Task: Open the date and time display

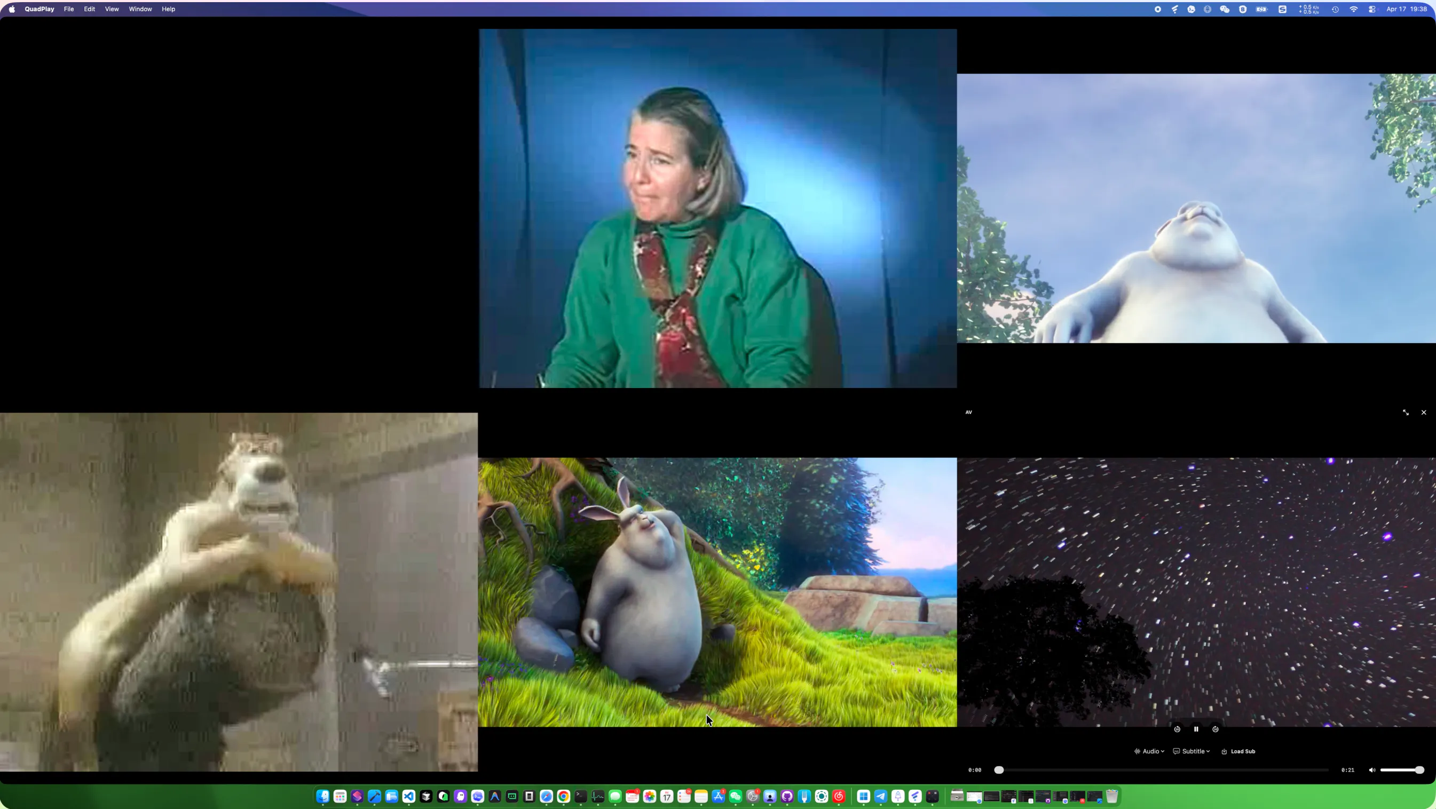Action: pos(1407,9)
